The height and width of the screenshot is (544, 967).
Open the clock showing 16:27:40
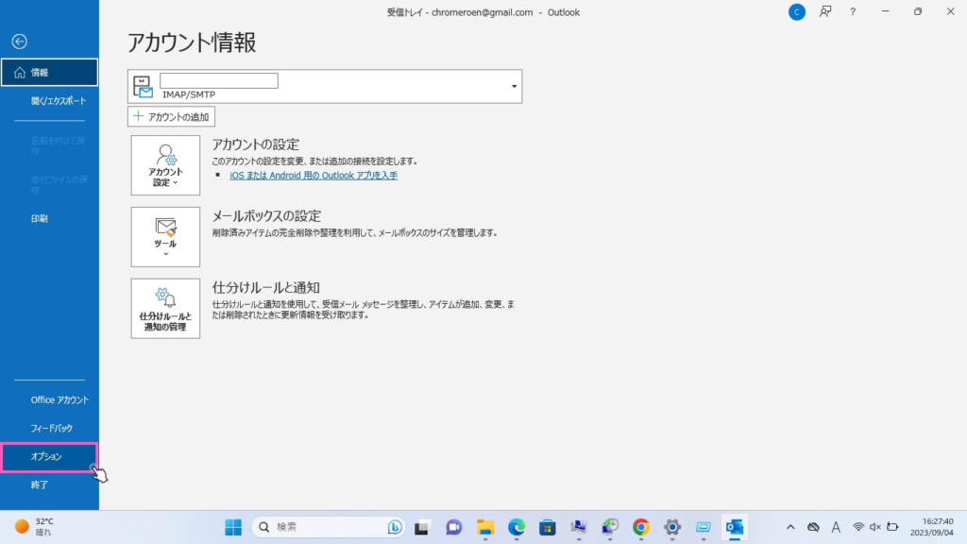point(932,527)
